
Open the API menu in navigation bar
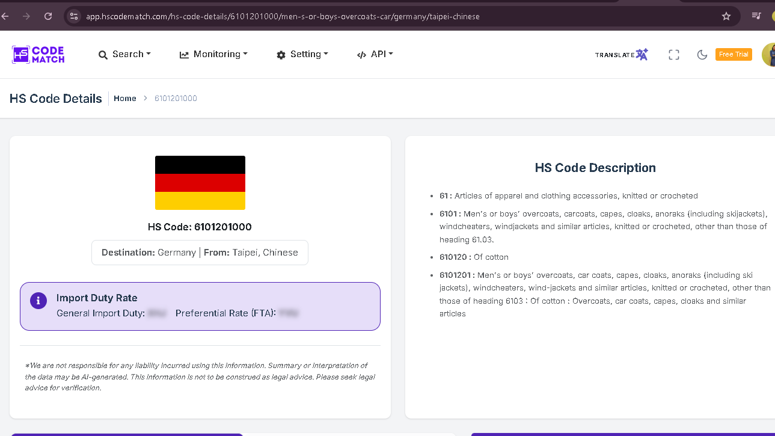(375, 54)
